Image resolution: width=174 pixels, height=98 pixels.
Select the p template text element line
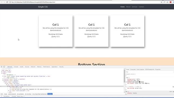[31, 89]
